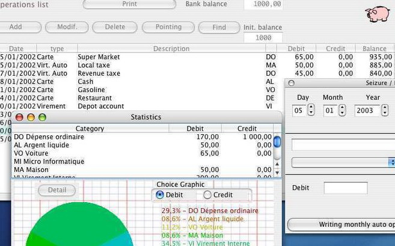Select the Depot account operation row

[142, 106]
